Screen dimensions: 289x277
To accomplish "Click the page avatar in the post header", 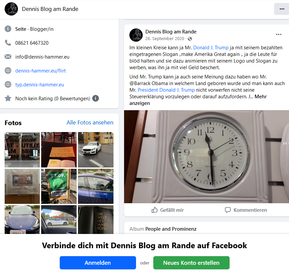I will (x=136, y=35).
